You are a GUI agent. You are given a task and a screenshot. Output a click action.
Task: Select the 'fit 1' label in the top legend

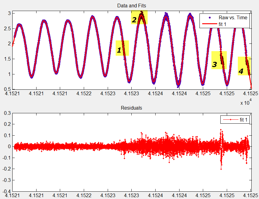click(x=223, y=24)
